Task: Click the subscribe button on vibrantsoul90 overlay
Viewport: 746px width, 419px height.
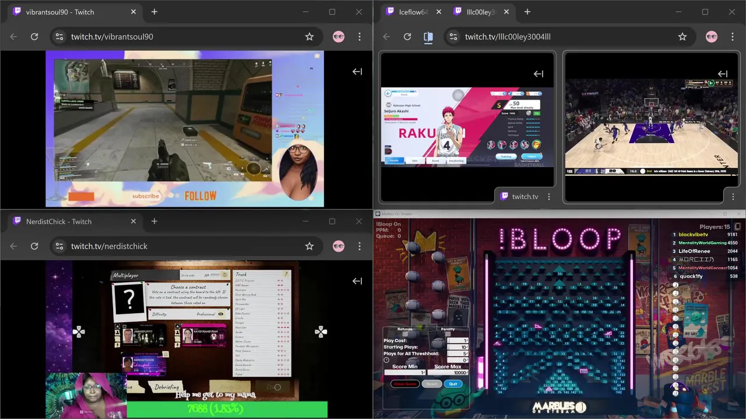Action: pos(146,196)
